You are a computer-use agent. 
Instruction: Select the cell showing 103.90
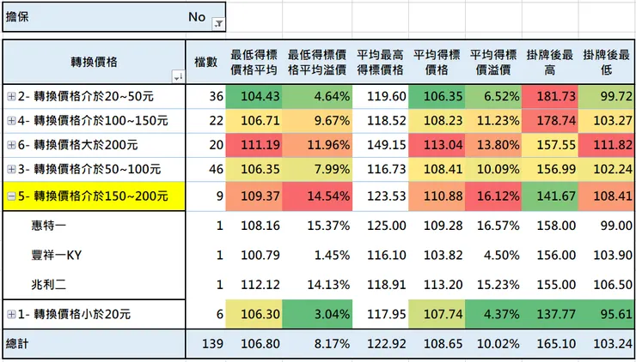click(x=607, y=255)
